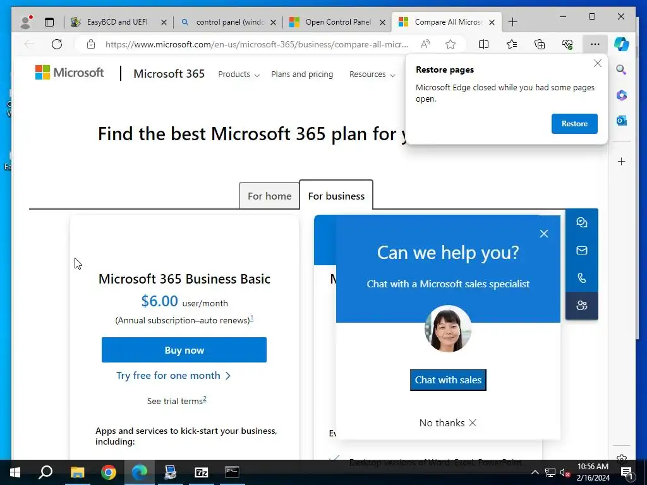Open taskbar search magnifier
647x485 pixels.
pyautogui.click(x=45, y=472)
